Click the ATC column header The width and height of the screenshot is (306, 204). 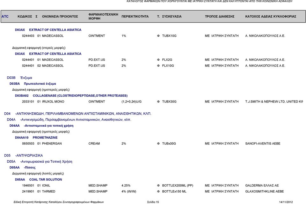click(x=5, y=16)
